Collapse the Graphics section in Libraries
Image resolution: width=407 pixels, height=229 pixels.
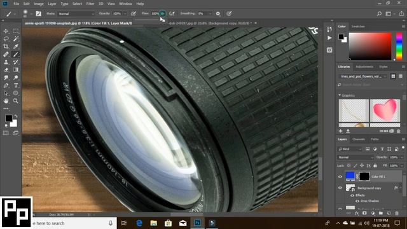[340, 95]
